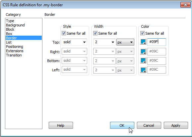Open Help for the Border settings
Screen dimensions: 192x137
[61, 125]
